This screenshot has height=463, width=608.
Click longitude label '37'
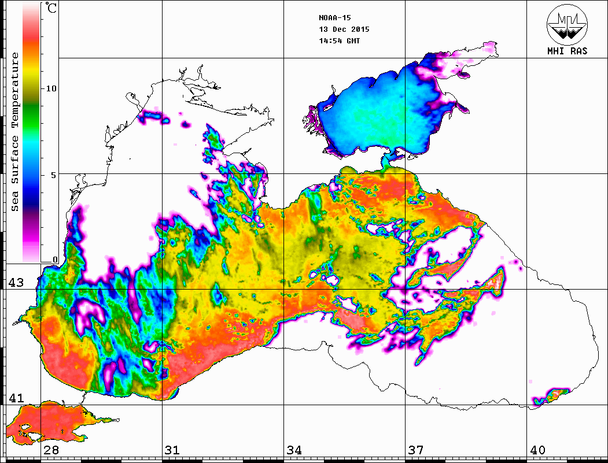pos(416,450)
